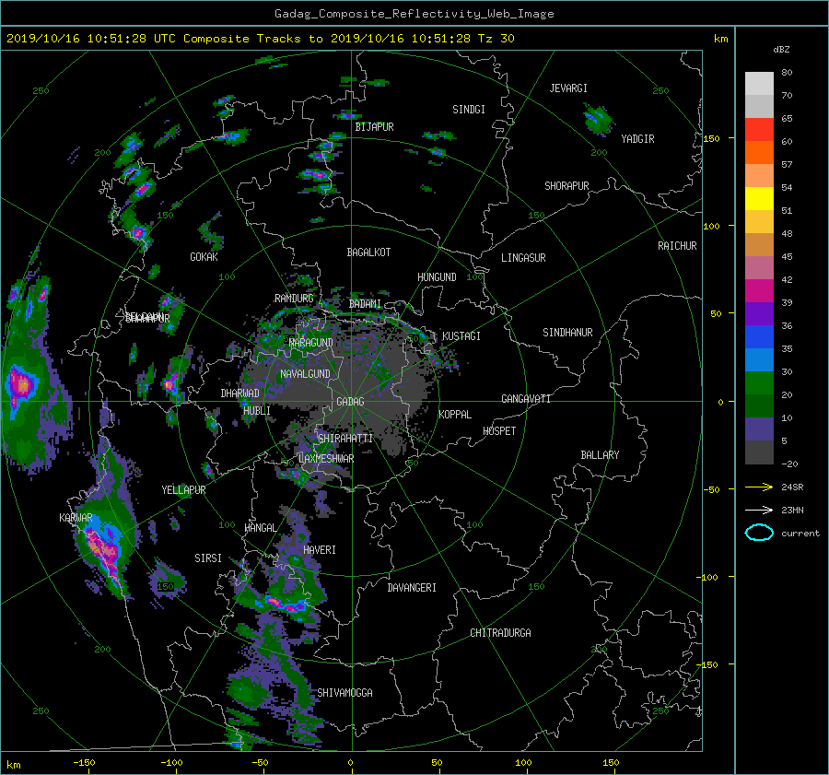Choose the bright green dBZ legend swatch

[759, 382]
